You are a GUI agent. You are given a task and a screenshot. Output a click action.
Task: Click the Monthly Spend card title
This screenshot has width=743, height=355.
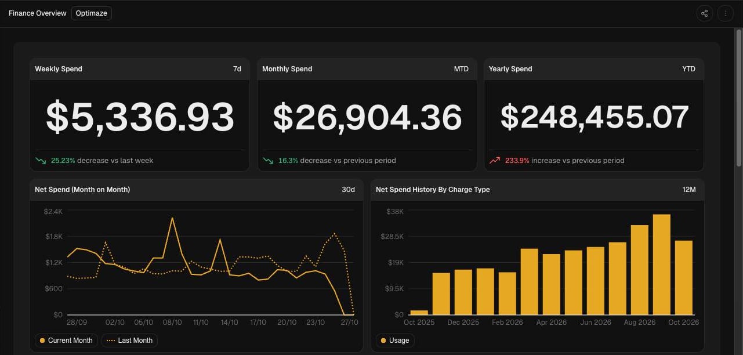tap(287, 69)
